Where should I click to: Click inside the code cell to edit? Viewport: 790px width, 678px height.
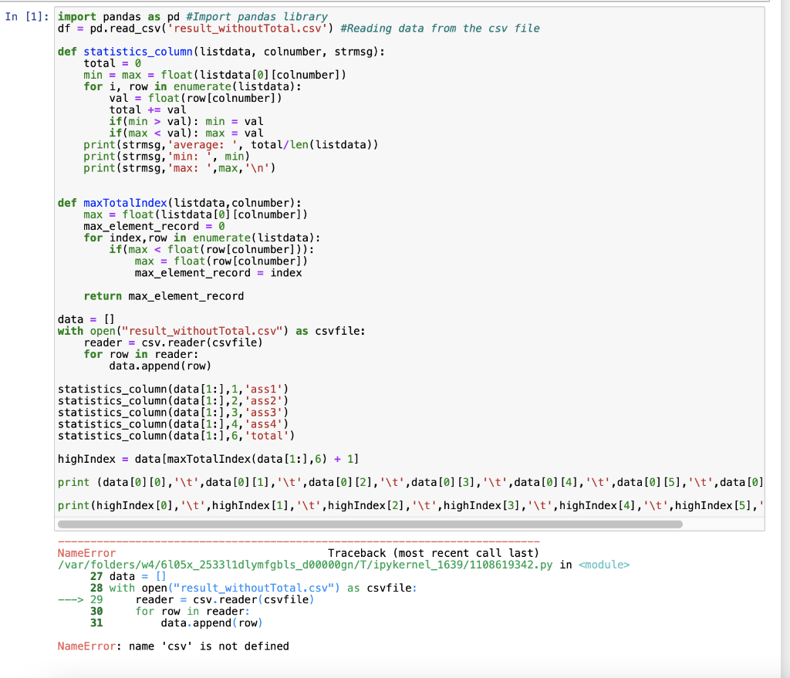[x=309, y=231]
